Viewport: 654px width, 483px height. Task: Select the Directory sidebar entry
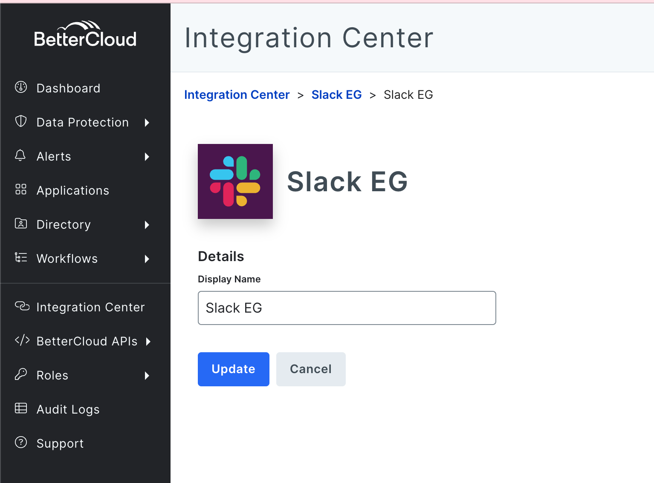[63, 224]
